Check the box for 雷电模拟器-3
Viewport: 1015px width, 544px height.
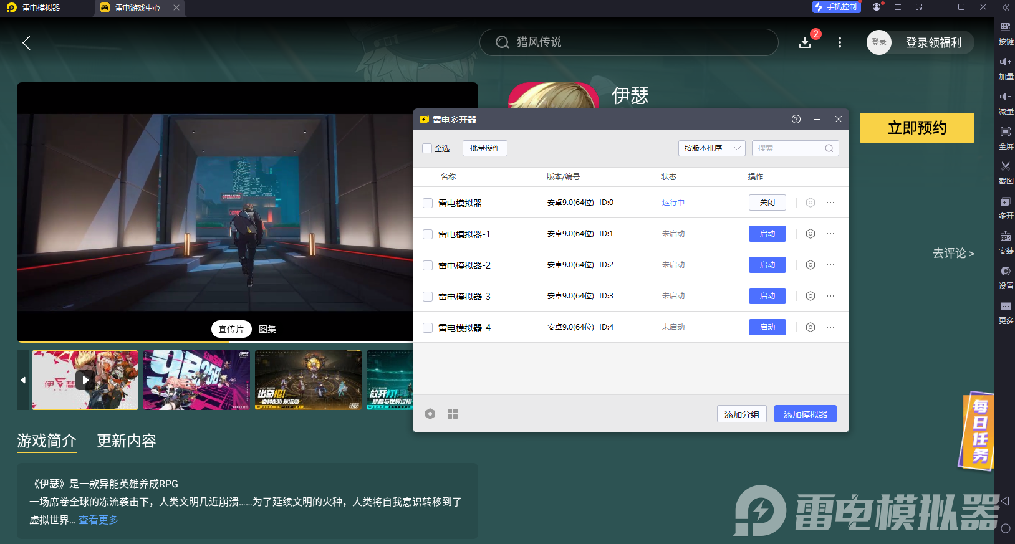point(428,297)
